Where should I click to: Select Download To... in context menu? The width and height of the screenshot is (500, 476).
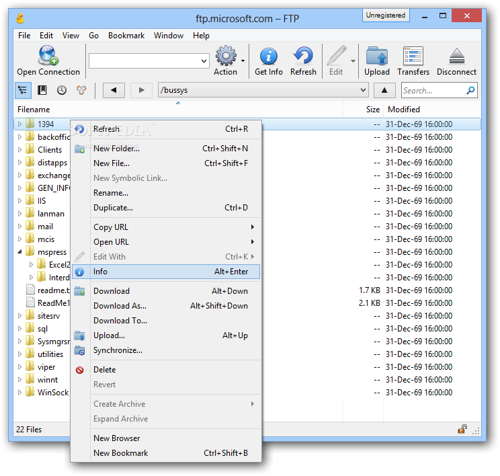tap(166, 321)
